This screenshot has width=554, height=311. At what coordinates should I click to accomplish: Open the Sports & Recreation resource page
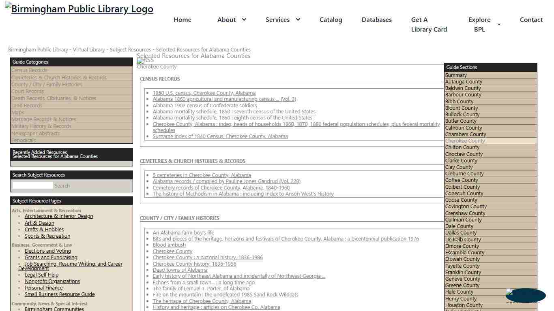[47, 236]
